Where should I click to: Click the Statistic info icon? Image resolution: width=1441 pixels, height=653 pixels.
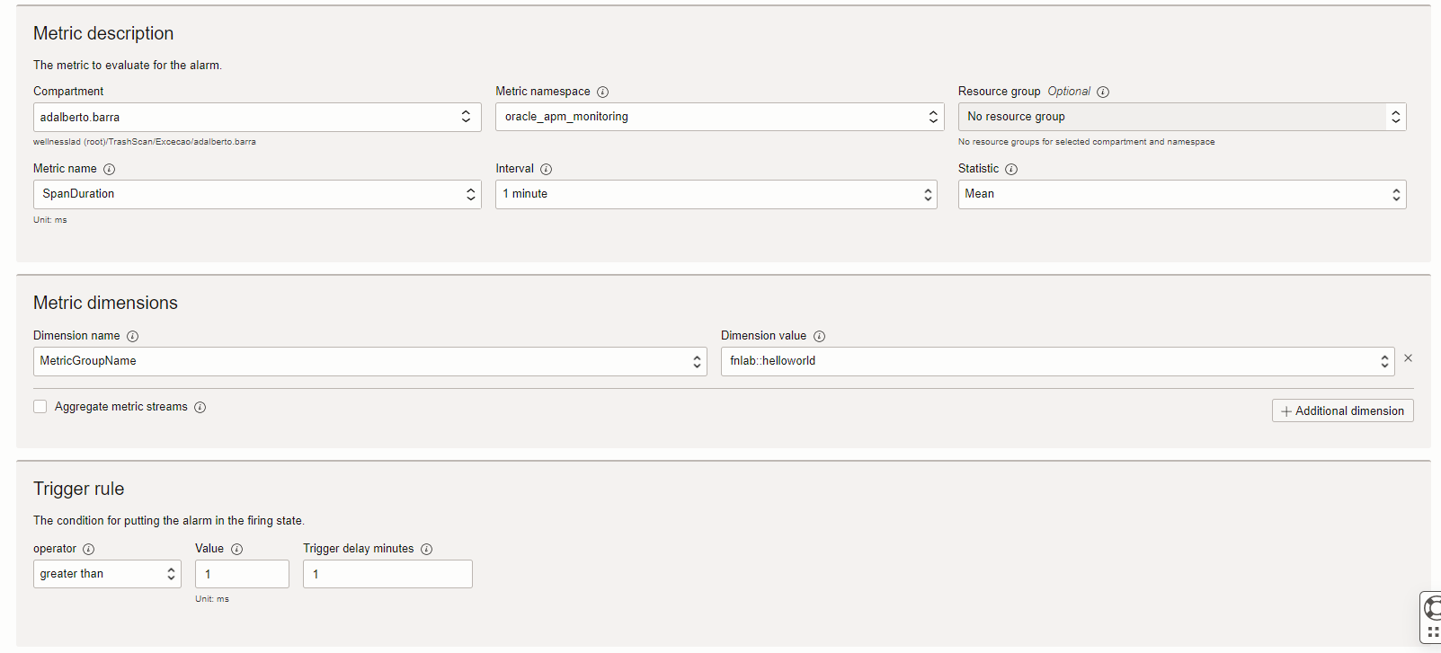pos(1011,169)
